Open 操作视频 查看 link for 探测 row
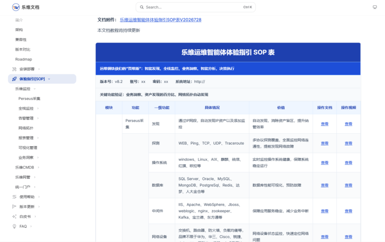 [x=349, y=143]
